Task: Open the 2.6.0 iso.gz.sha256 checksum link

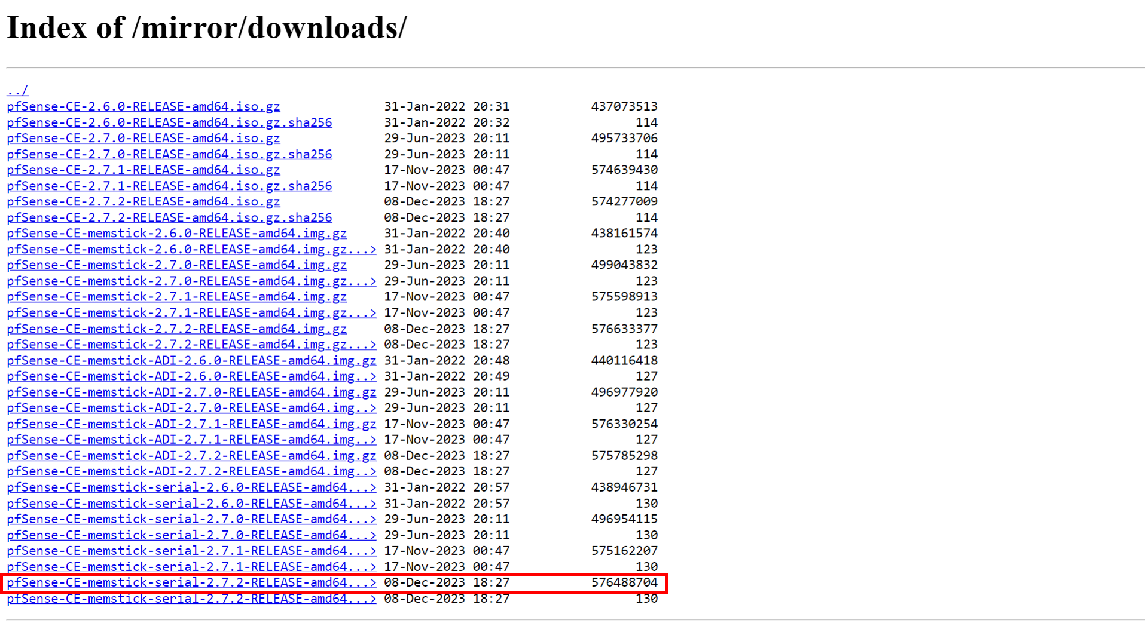Action: click(169, 122)
